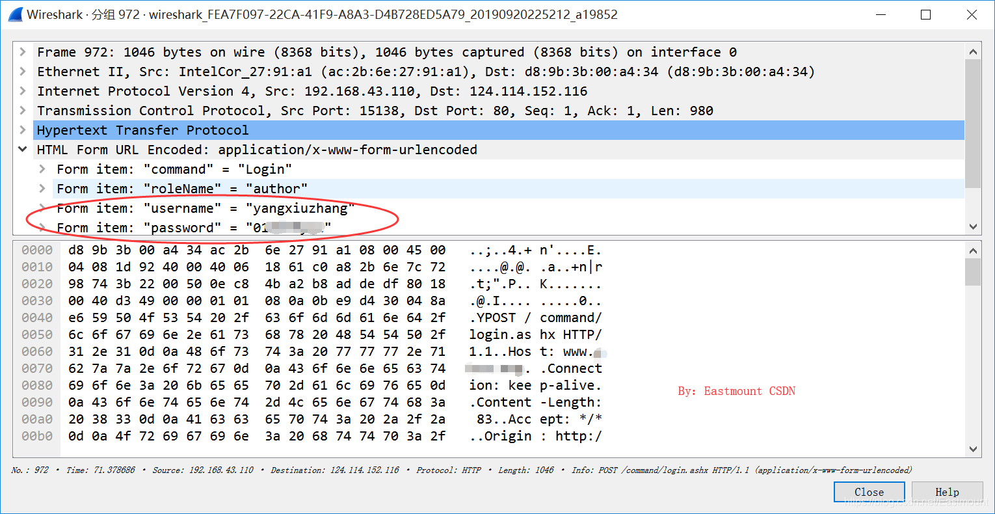Expand the Ethernet II row
The height and width of the screenshot is (514, 995).
[x=23, y=72]
